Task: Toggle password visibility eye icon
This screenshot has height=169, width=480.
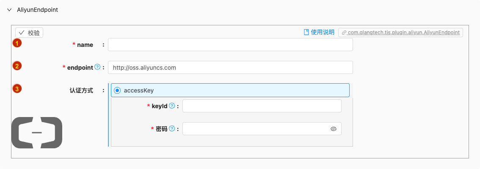Action: 334,129
